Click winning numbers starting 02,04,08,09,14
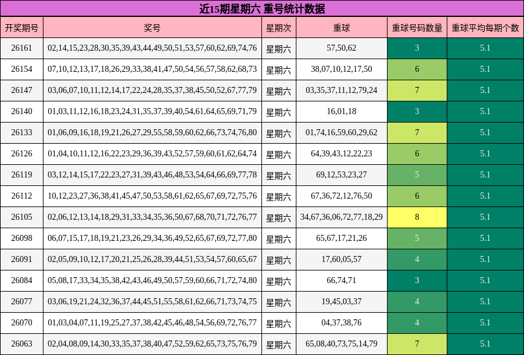This screenshot has height=355, width=524. (152, 344)
